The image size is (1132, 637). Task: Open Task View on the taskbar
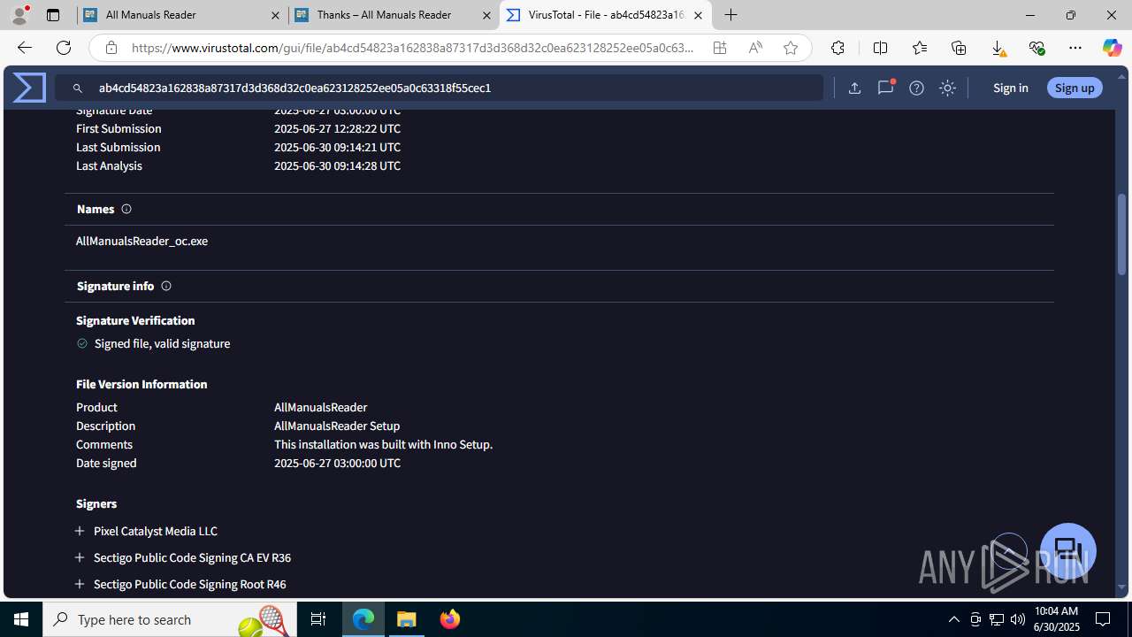point(318,619)
